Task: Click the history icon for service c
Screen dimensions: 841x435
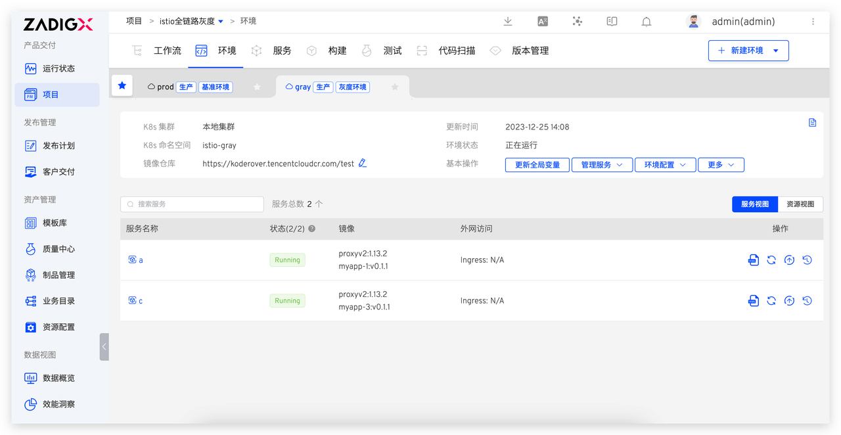Action: (x=807, y=301)
